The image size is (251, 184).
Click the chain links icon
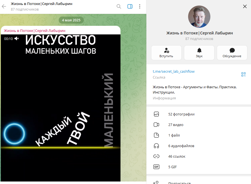tap(156, 156)
